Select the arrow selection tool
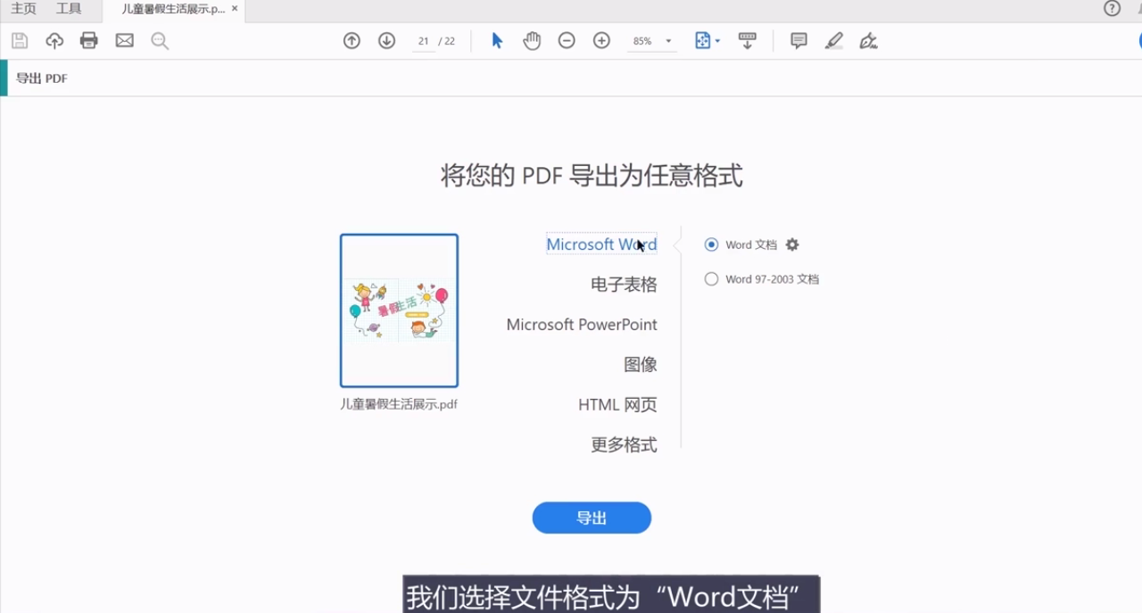This screenshot has height=613, width=1142. (497, 41)
